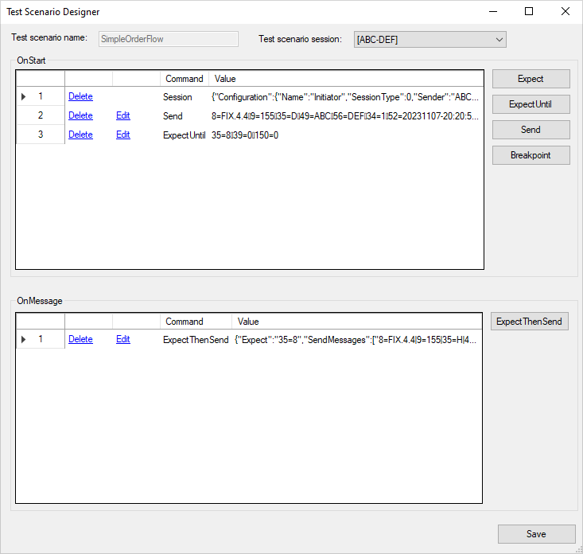Minimize the Test Scenario Designer window
The height and width of the screenshot is (554, 583).
493,11
